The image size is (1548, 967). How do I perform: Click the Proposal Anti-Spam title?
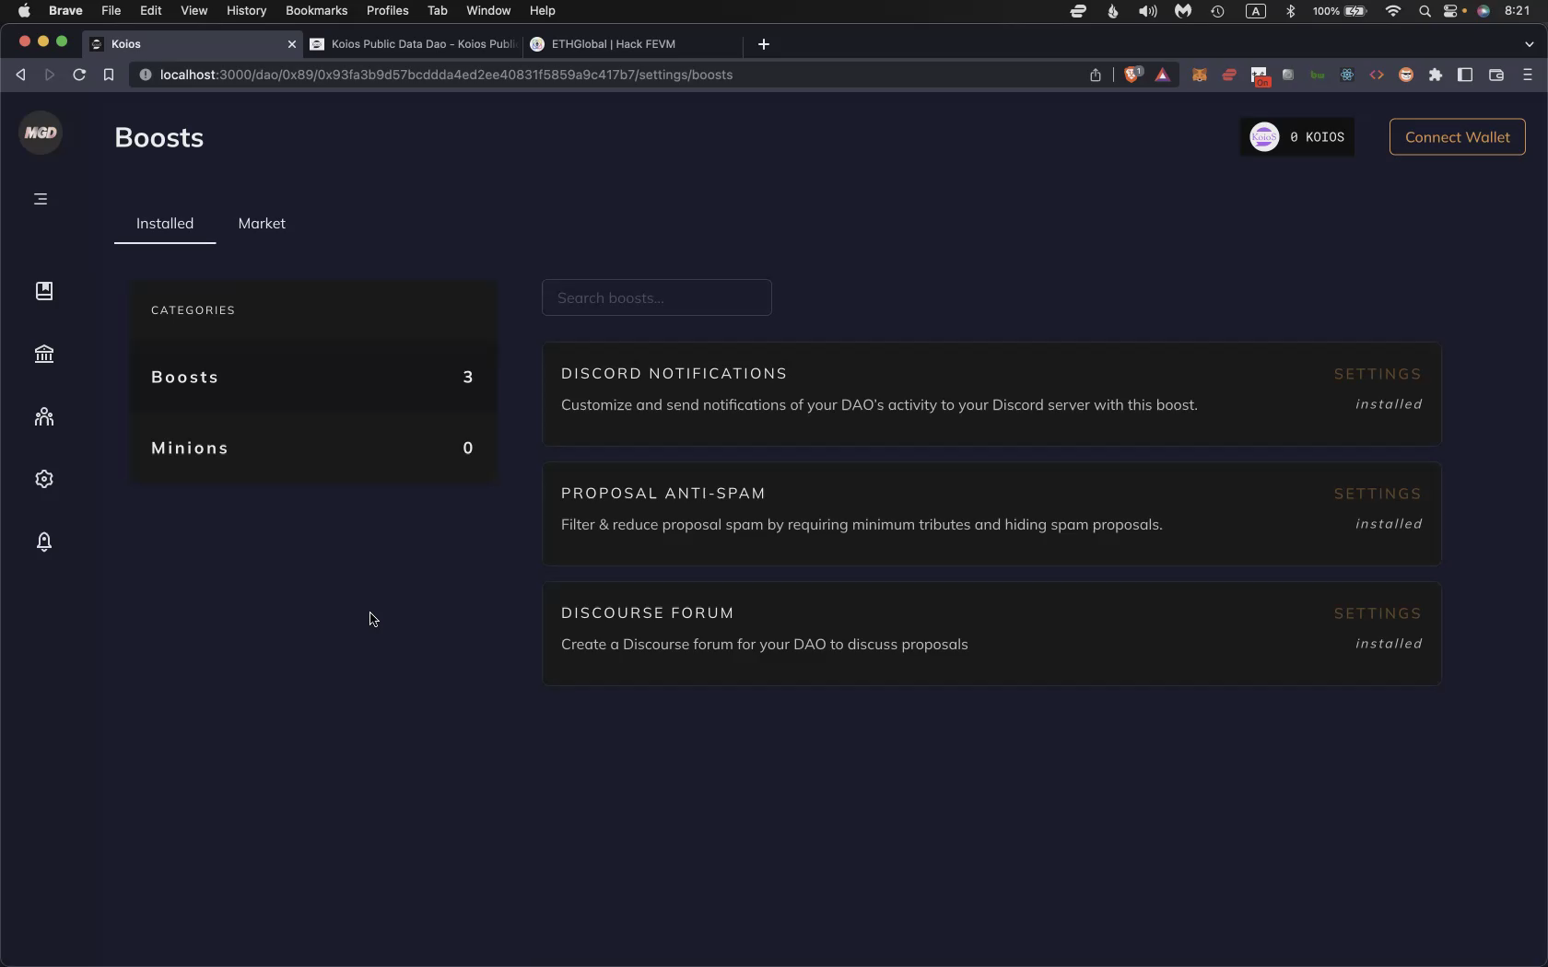pyautogui.click(x=663, y=493)
